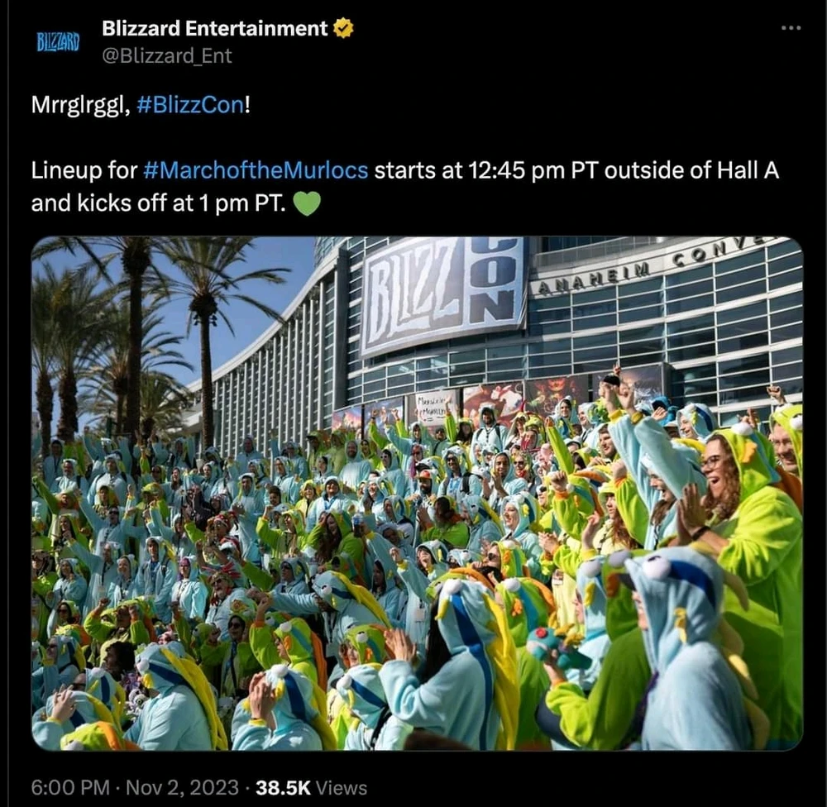Click the Anaheim sign on the building
The image size is (827, 807).
(x=593, y=277)
